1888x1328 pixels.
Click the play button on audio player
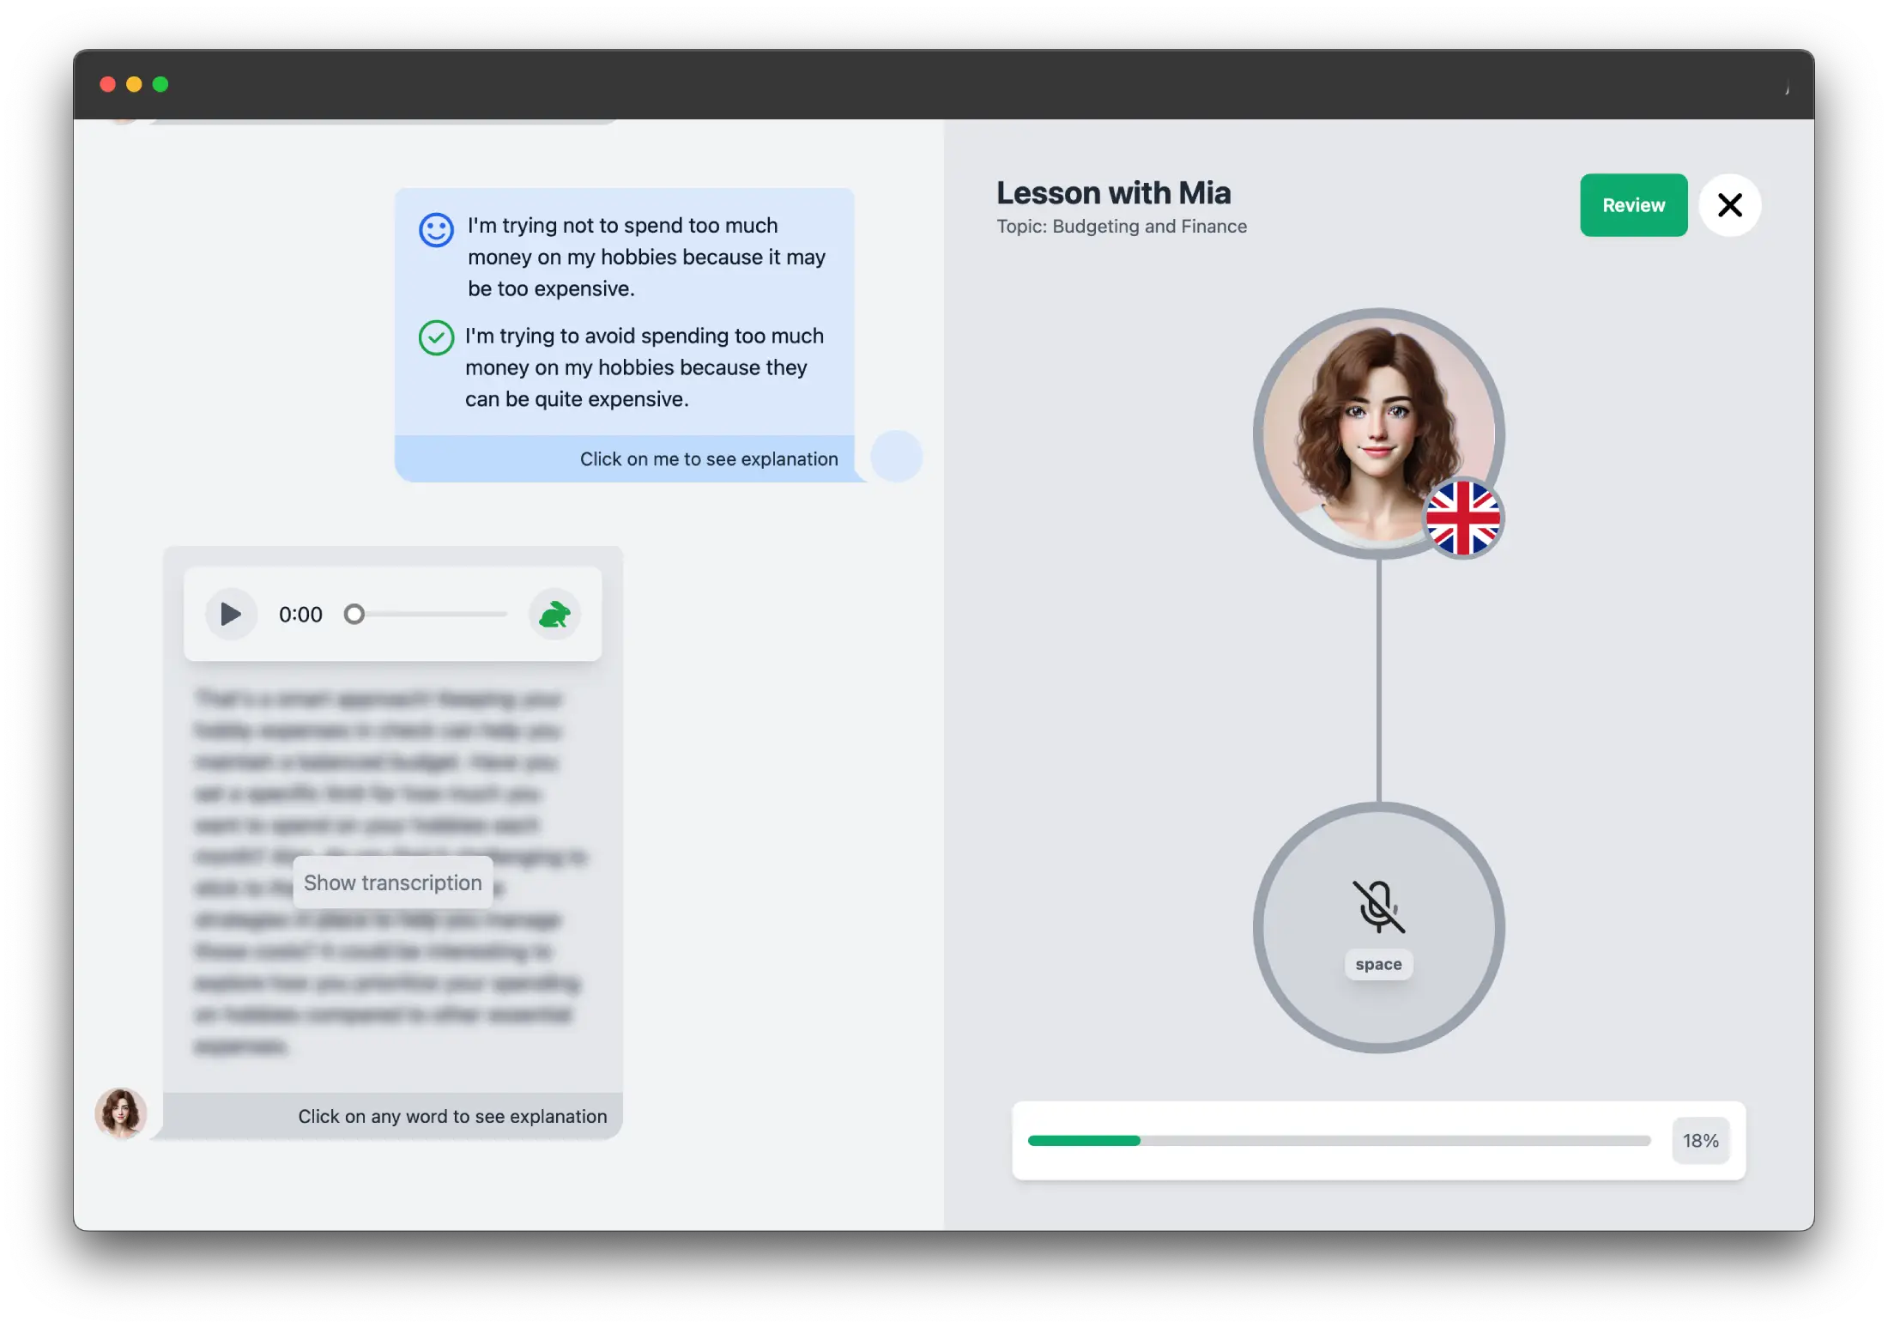pos(230,614)
